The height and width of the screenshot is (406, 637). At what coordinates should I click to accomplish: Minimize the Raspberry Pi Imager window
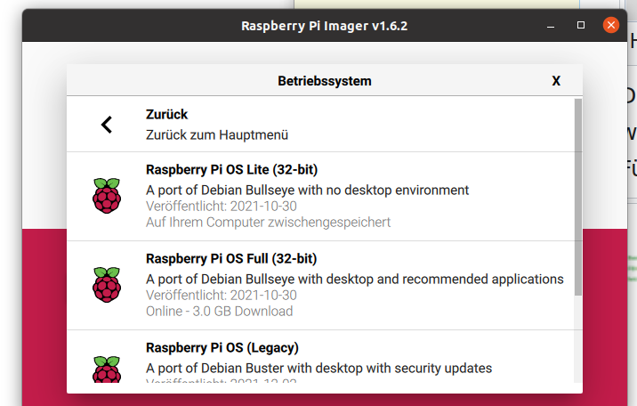[x=550, y=25]
